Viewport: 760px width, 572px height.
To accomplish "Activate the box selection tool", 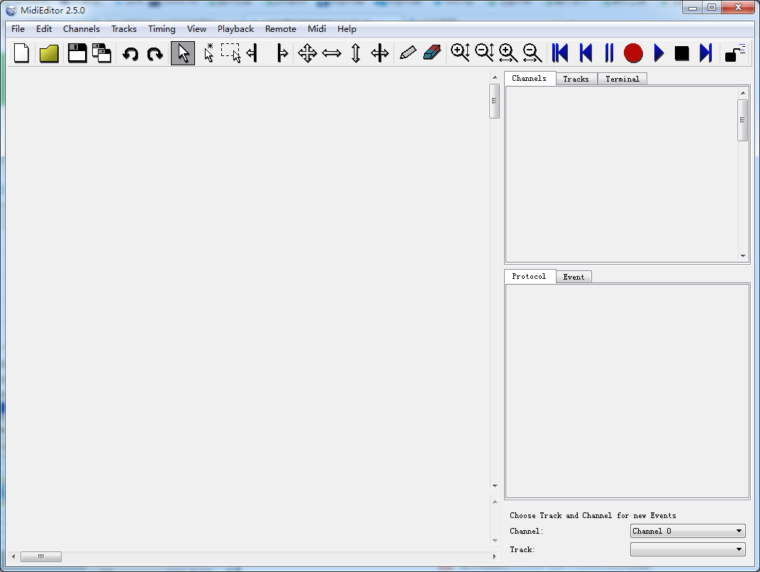I will coord(230,53).
